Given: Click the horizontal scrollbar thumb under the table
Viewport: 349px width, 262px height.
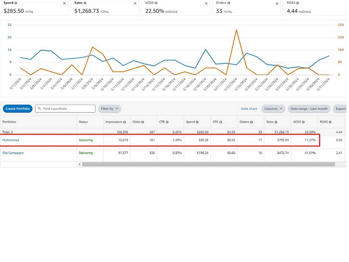Looking at the screenshot, I should point(209,165).
